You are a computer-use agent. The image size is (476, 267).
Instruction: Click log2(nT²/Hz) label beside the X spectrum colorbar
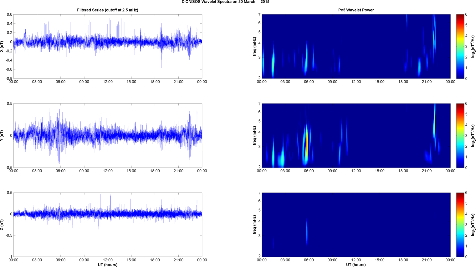click(x=473, y=46)
